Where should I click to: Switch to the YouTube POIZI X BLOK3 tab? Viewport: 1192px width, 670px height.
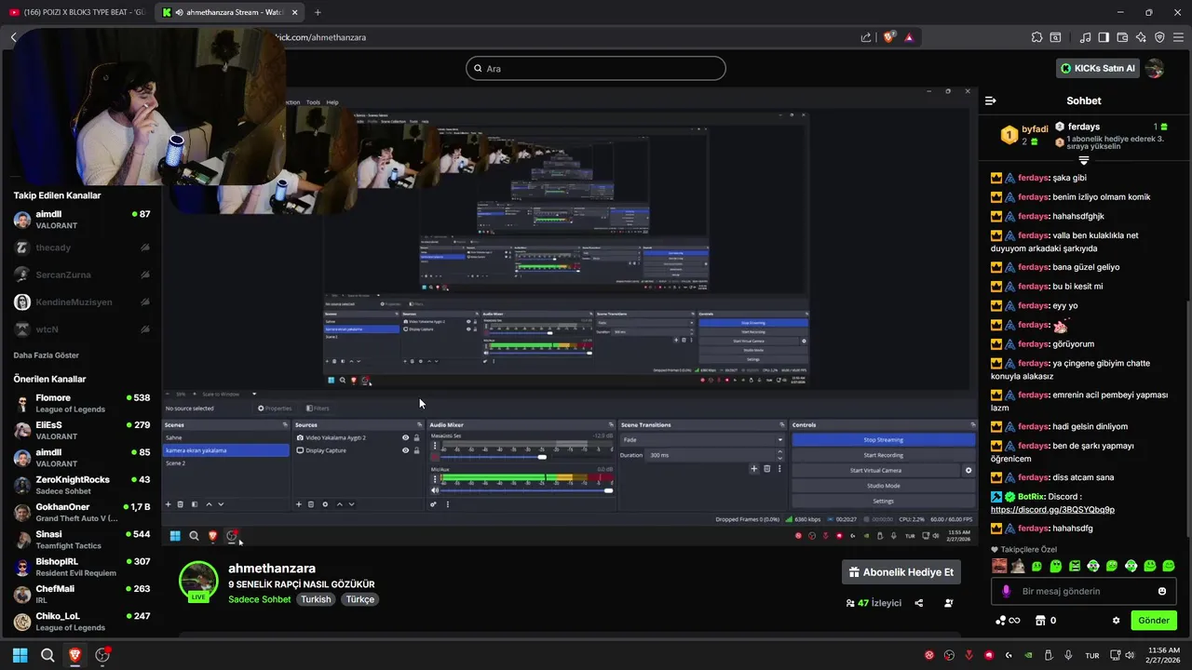pos(77,12)
